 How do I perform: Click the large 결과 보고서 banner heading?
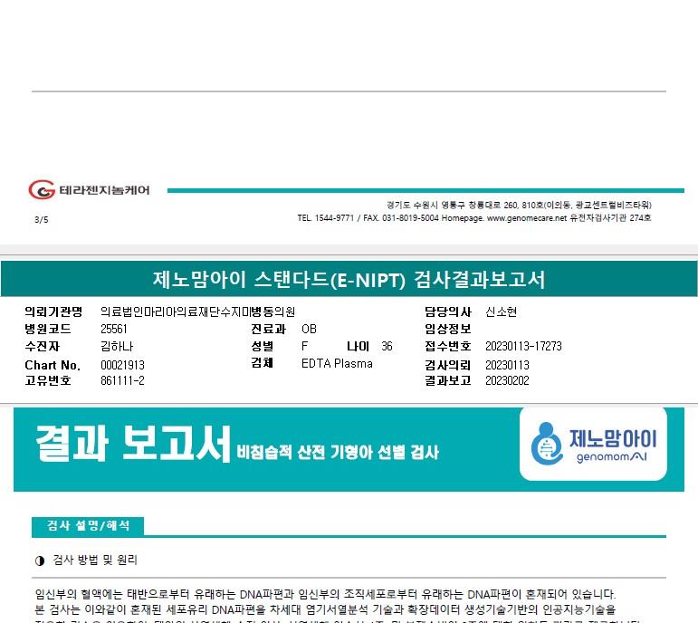[133, 443]
